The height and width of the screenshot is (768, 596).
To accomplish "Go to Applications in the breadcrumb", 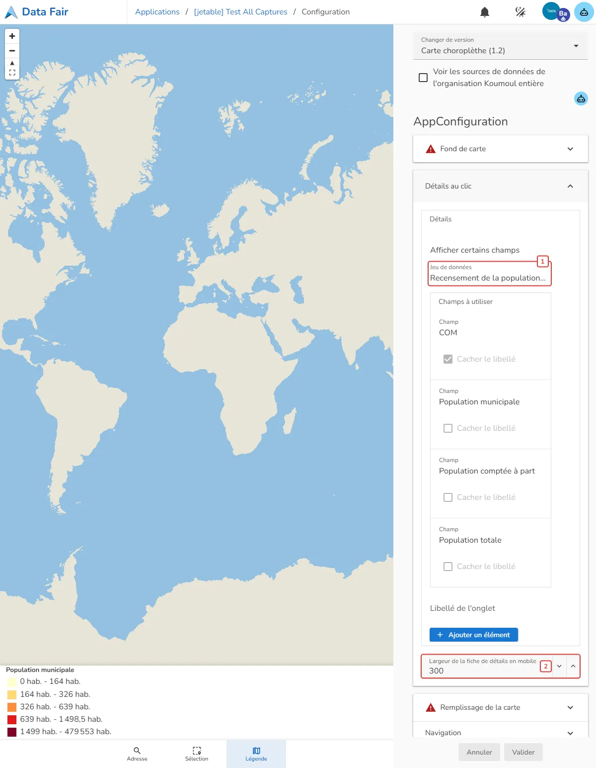I will pyautogui.click(x=157, y=12).
